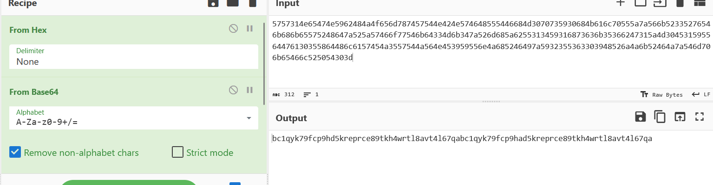The image size is (713, 185).
Task: Change the LF end-of-line sequence
Action: pyautogui.click(x=701, y=94)
